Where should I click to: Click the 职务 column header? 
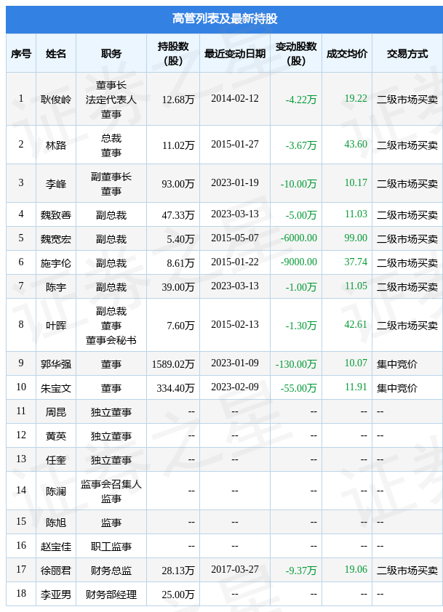[x=111, y=54]
